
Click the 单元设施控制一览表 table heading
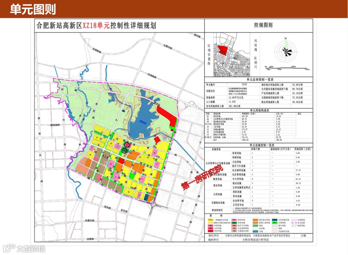click(262, 145)
